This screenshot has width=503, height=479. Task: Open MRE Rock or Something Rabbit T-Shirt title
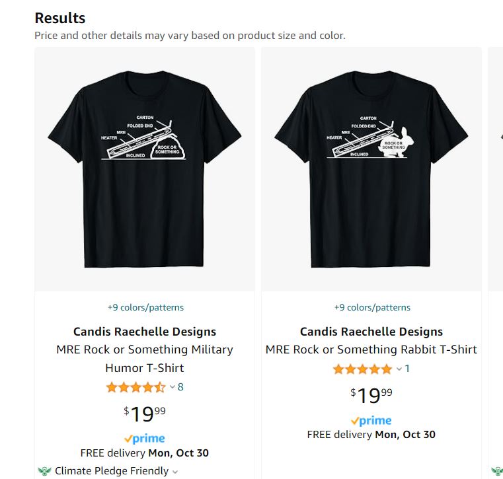click(x=371, y=350)
